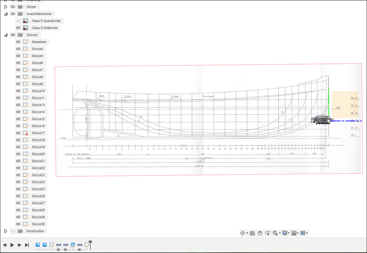Select the first canvas image feature in the timeline
The image size is (367, 253).
tap(38, 245)
